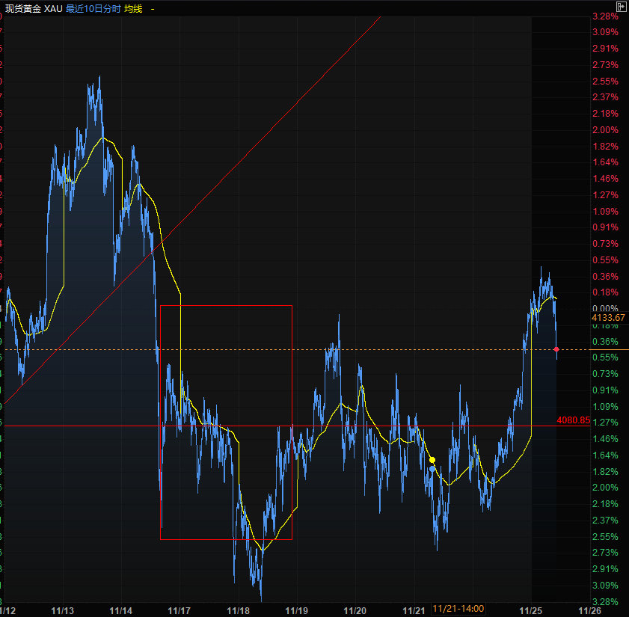This screenshot has width=629, height=617.
Task: Click the red 2.00% axis label
Action: [x=605, y=129]
